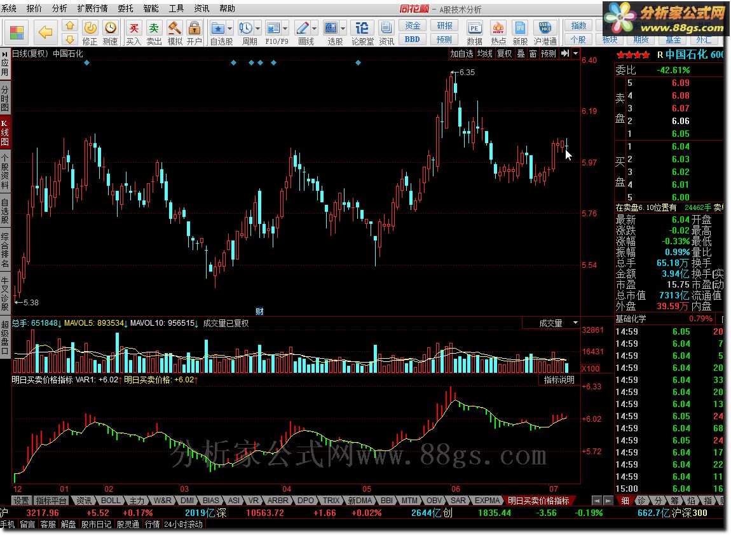Expand the 选股 dropdown arrow
Screen dimensions: 731x535
coord(343,29)
